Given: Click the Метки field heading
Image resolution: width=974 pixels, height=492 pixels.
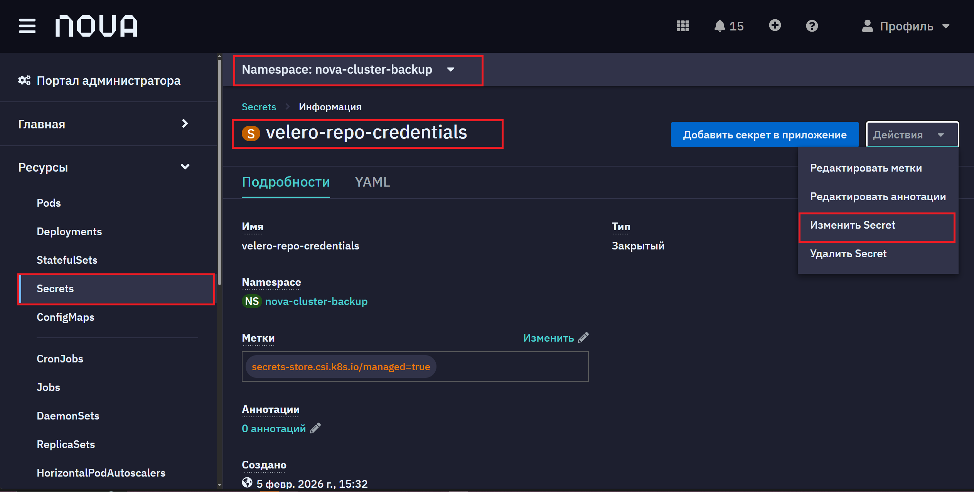Looking at the screenshot, I should (258, 338).
